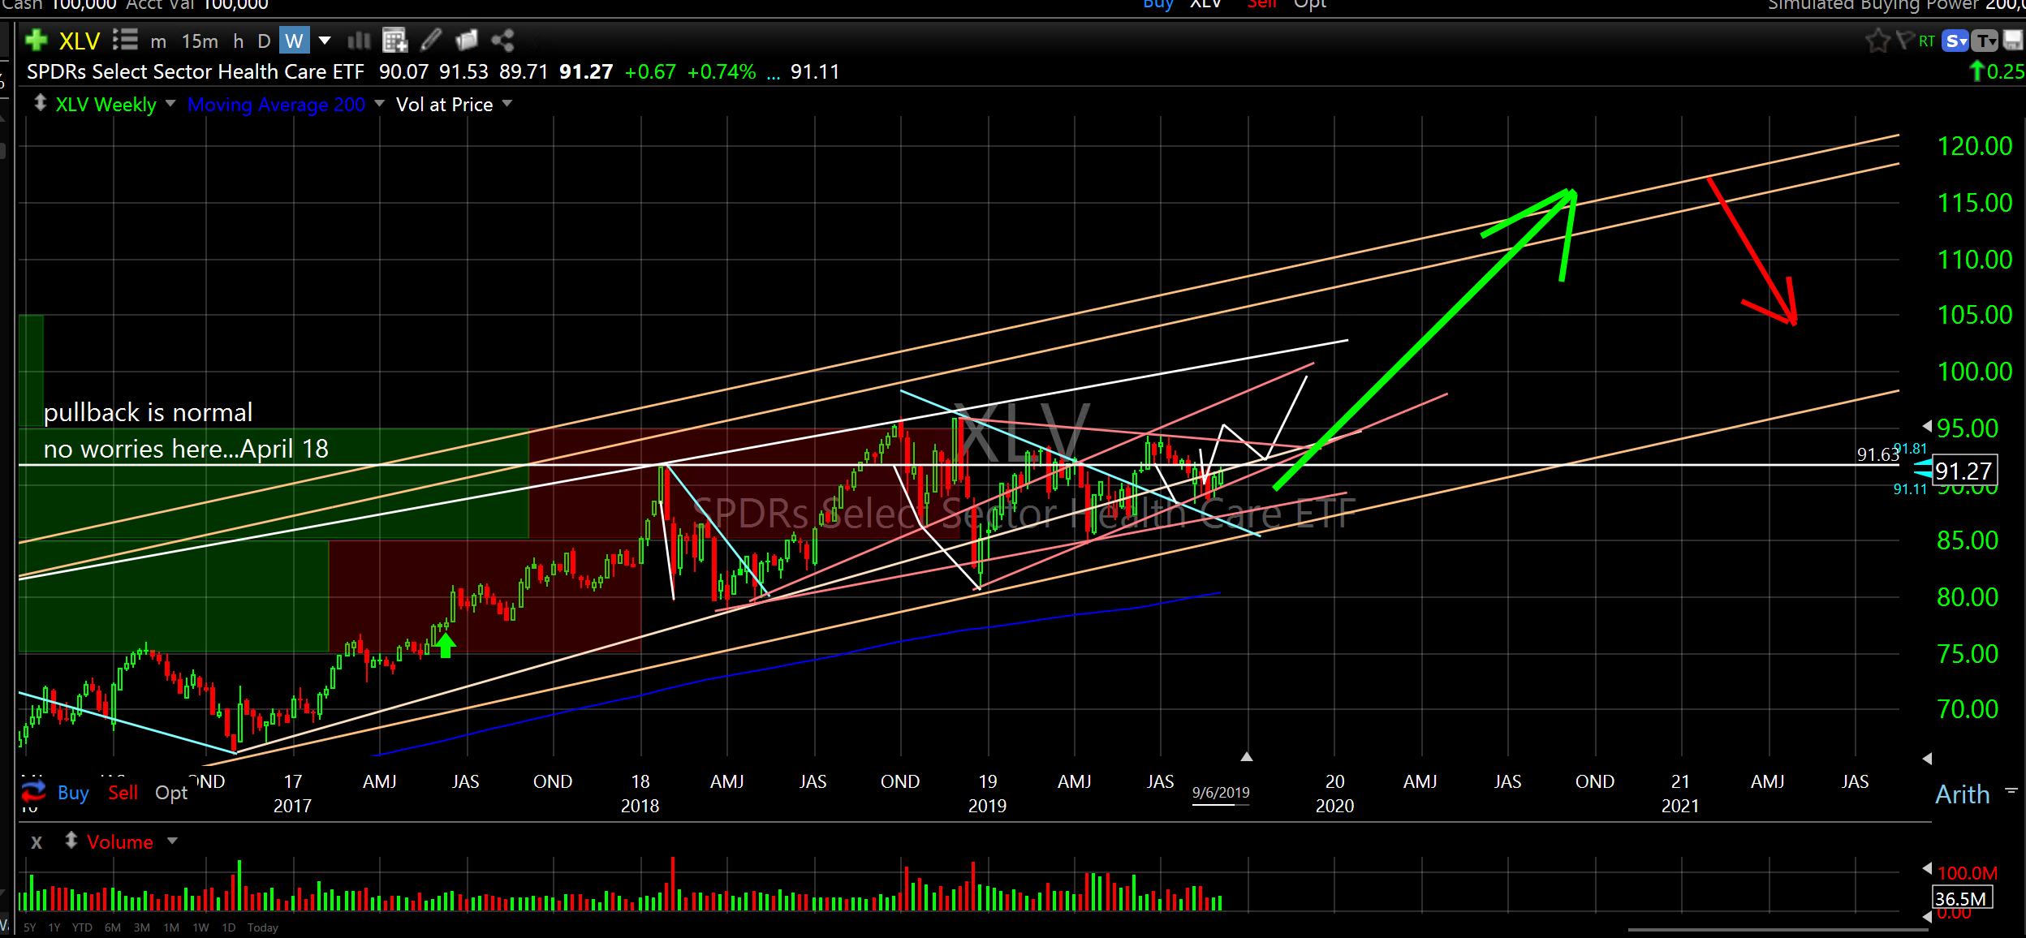Expand the Moving Average 200 dropdown arrow
This screenshot has width=2026, height=938.
tap(379, 104)
